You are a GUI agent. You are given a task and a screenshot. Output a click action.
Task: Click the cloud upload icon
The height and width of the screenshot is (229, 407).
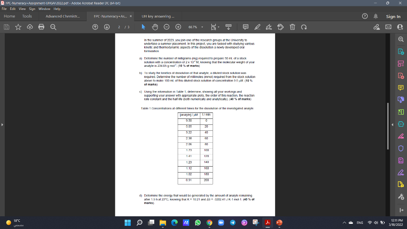tap(30, 27)
